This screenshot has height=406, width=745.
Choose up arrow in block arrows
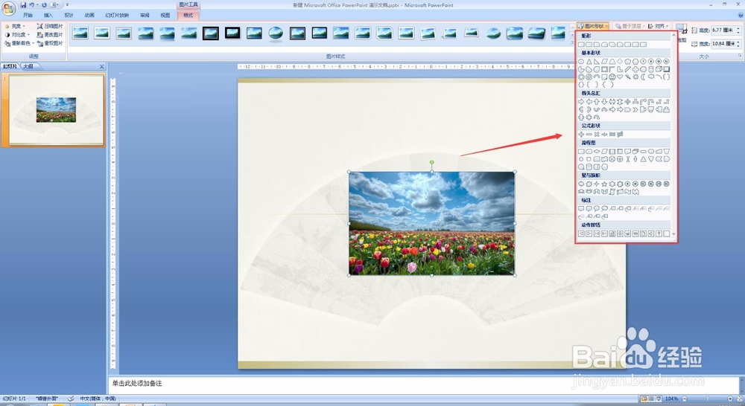(x=597, y=101)
